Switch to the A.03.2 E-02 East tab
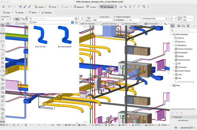 [109, 24]
